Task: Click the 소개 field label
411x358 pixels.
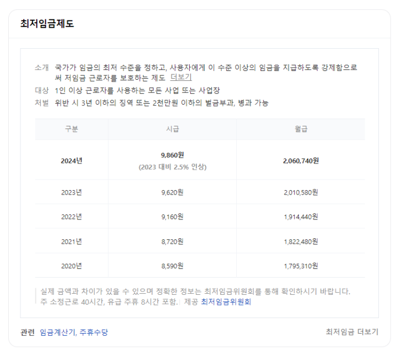Action: point(41,68)
